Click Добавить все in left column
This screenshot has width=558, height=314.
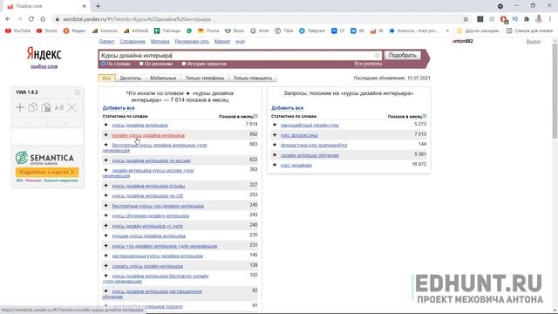coord(119,108)
